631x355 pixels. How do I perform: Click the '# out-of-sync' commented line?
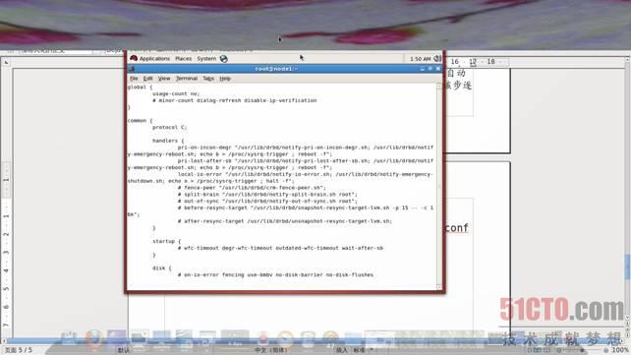coord(267,201)
